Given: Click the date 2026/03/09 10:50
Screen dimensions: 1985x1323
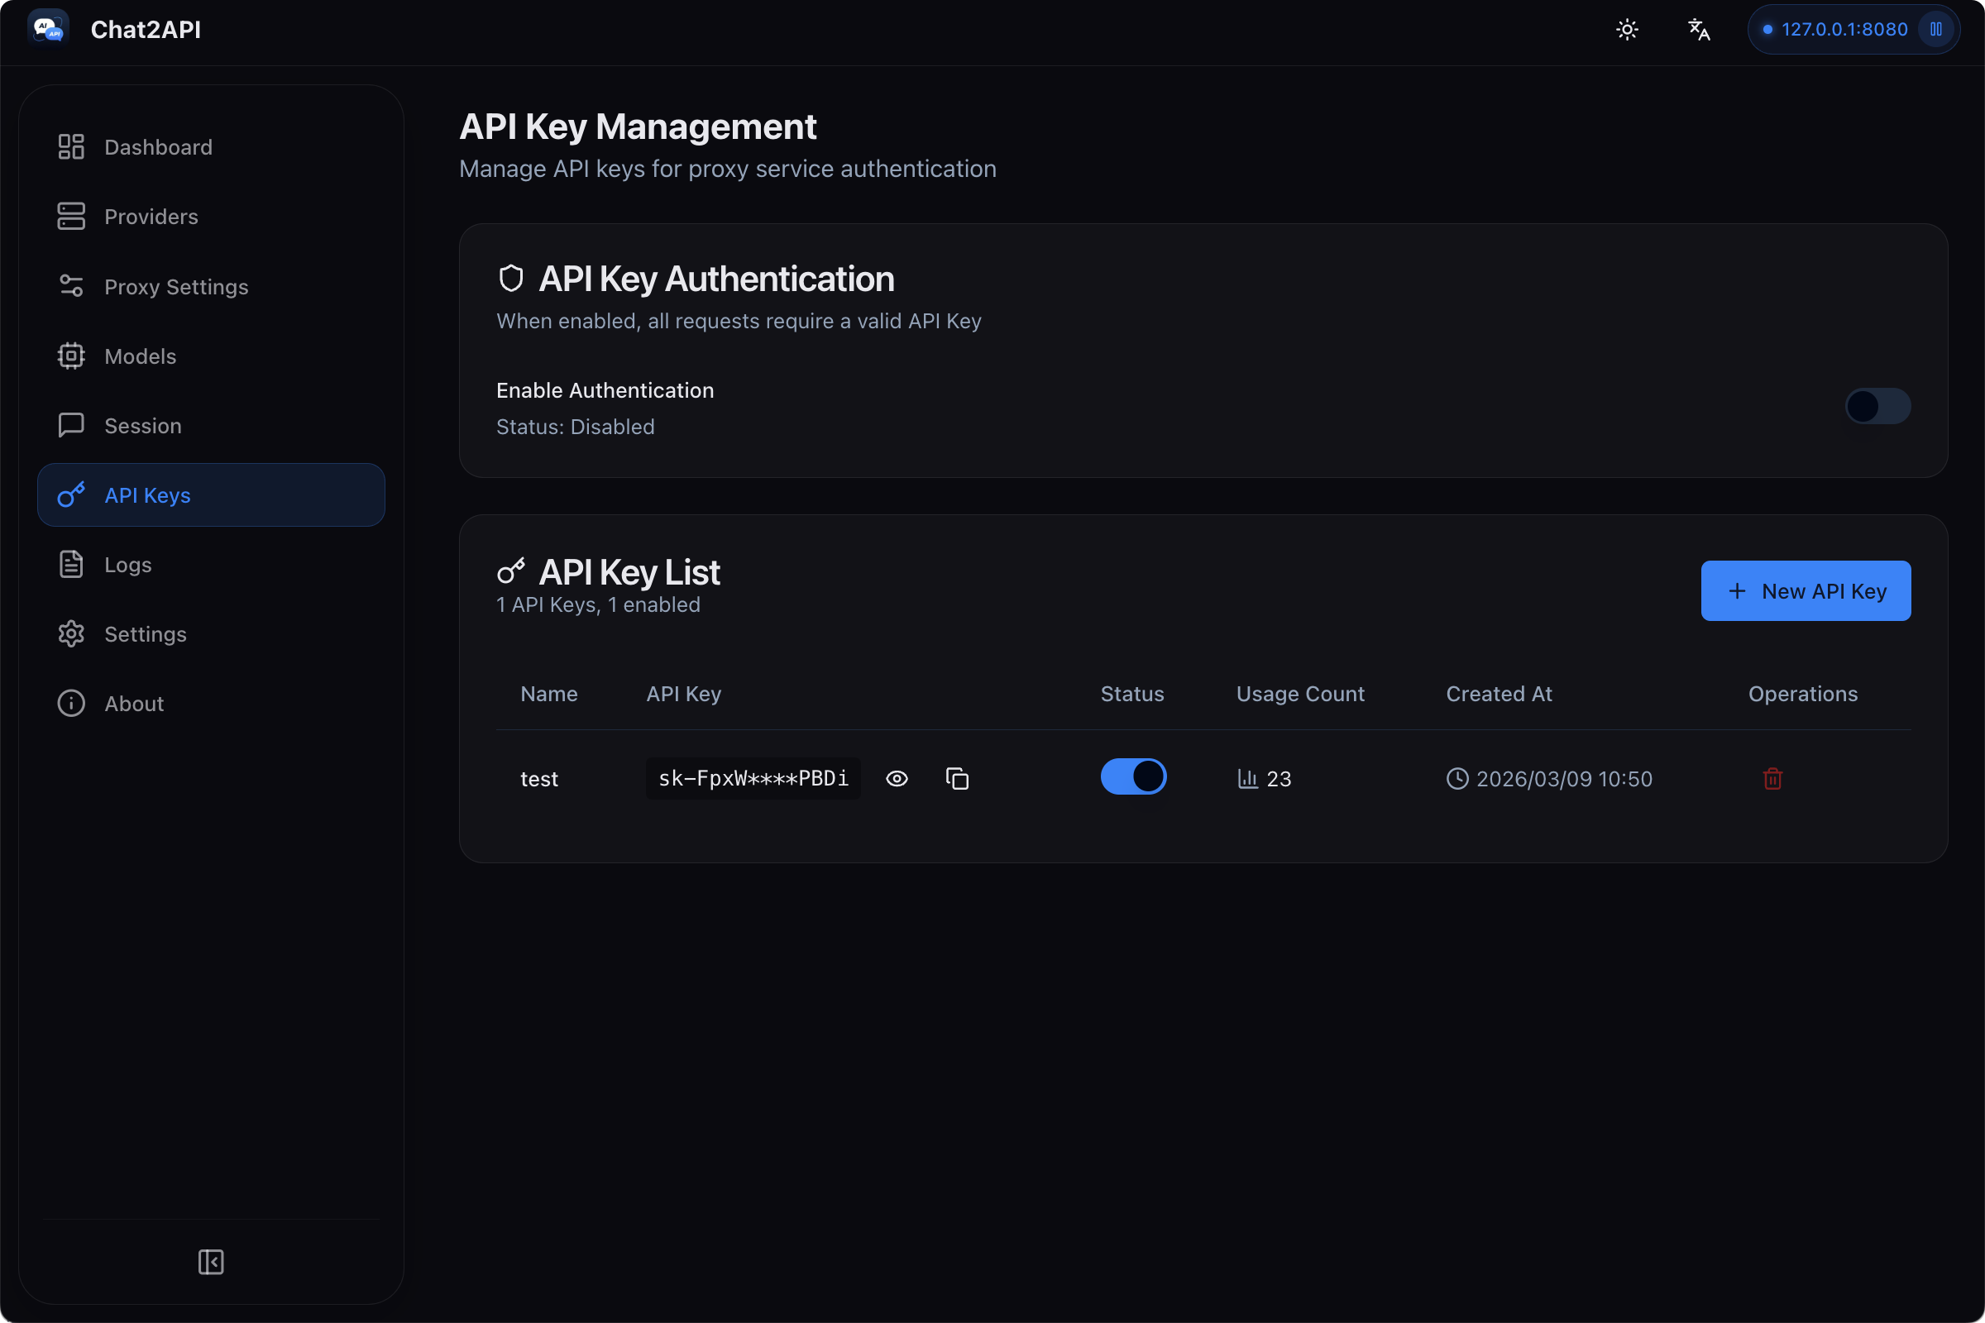Looking at the screenshot, I should tap(1564, 779).
